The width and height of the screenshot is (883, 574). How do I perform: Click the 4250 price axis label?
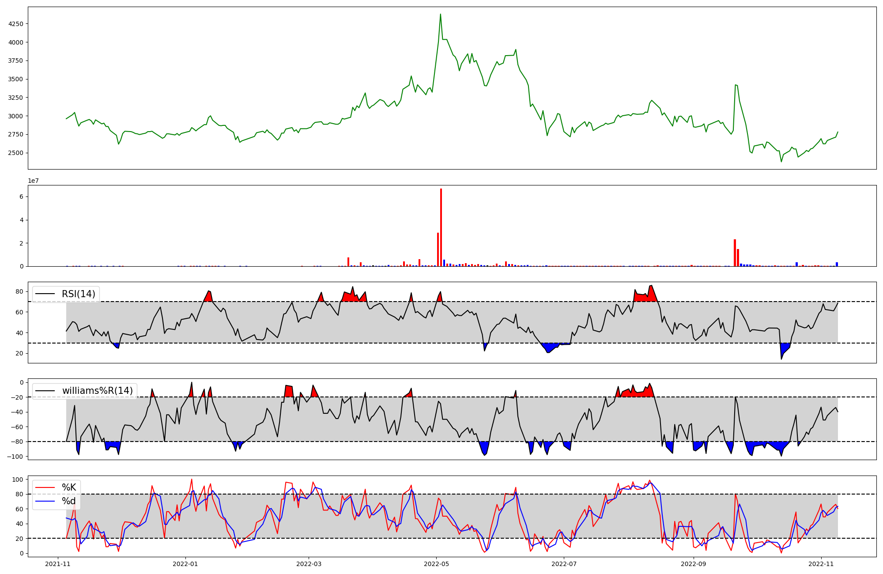click(x=16, y=24)
